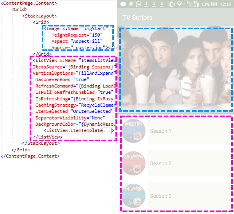This screenshot has height=214, width=234.
Task: Click the HasUnevenRows="true" attribute
Action: coord(62,79)
